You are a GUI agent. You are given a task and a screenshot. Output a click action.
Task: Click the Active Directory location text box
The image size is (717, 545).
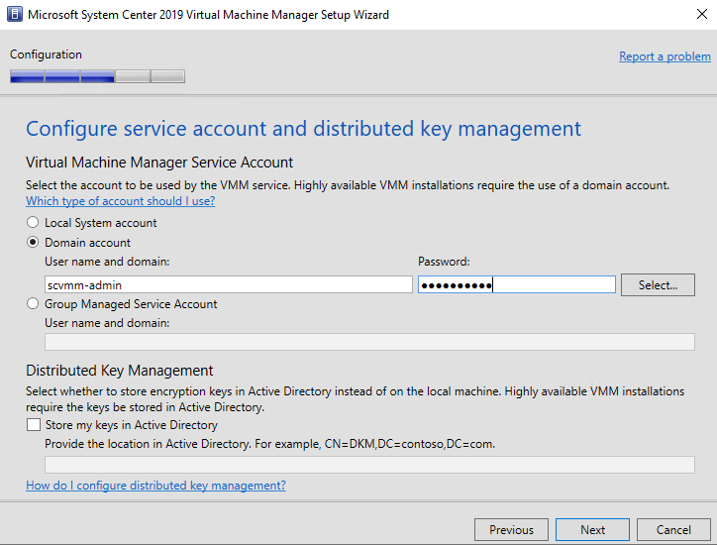[369, 465]
